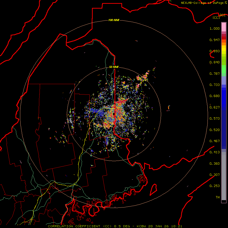Screen dimensions: 228x228
Task: Click the 0.307 legend value
Action: [215, 175]
